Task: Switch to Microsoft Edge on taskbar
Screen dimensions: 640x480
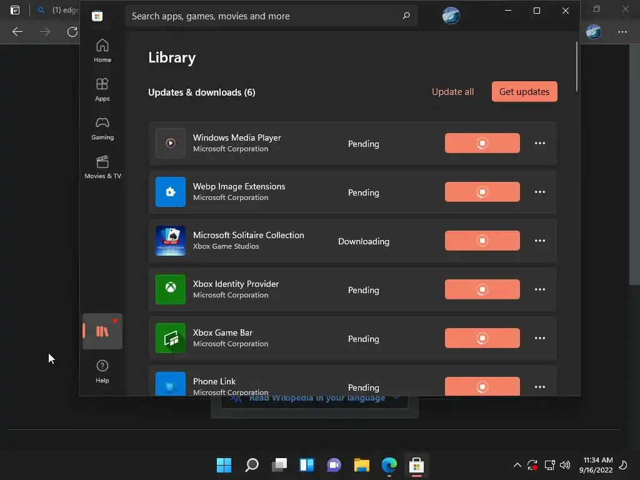Action: [389, 465]
